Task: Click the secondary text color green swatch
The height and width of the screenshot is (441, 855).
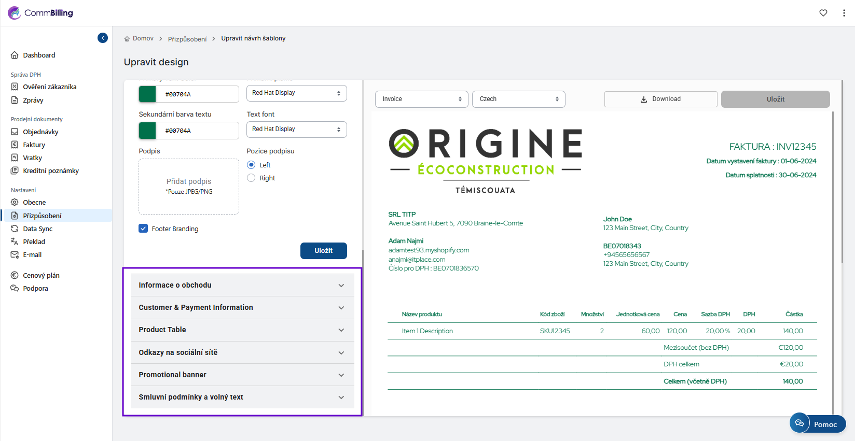Action: coord(147,131)
